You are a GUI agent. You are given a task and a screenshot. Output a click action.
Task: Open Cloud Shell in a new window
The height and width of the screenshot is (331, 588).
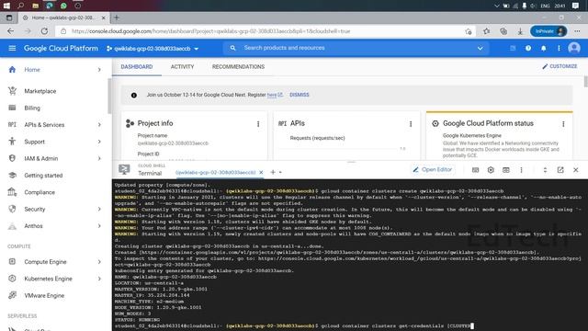point(560,170)
